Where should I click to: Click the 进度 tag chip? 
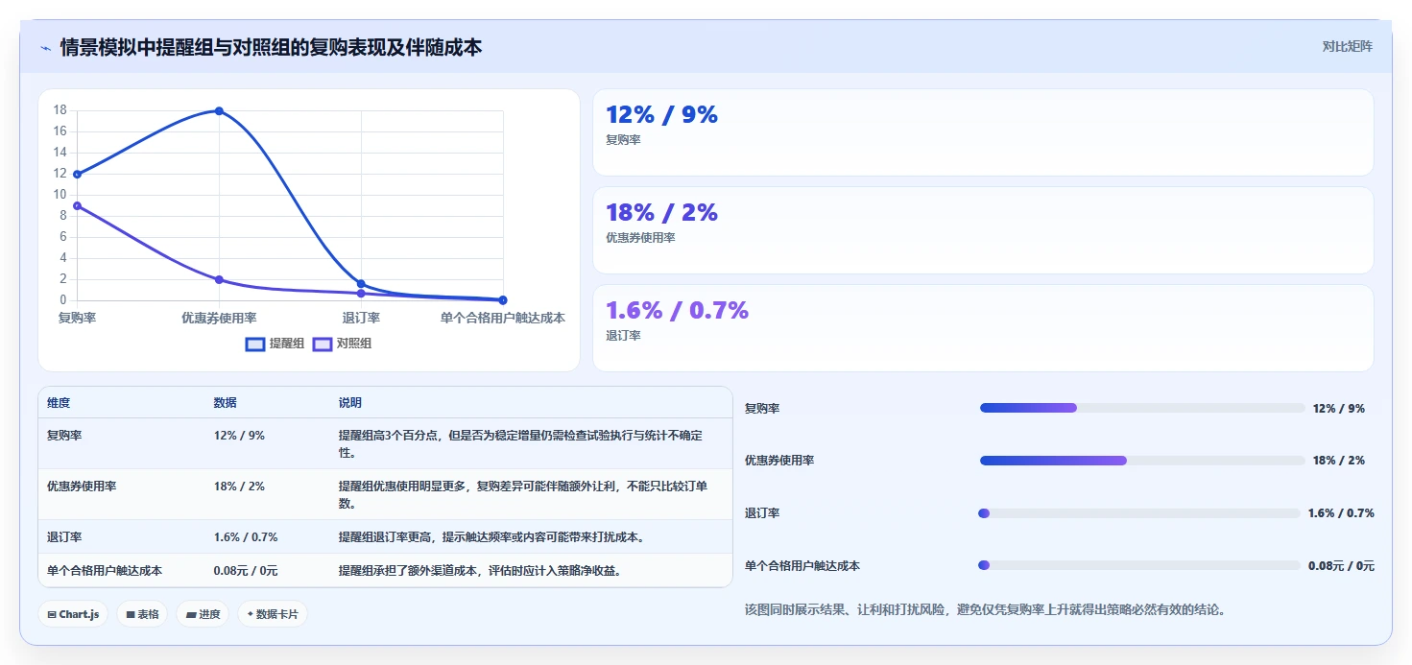tap(203, 614)
